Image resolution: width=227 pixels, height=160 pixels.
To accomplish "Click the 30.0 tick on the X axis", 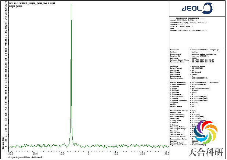I will tap(11, 153).
